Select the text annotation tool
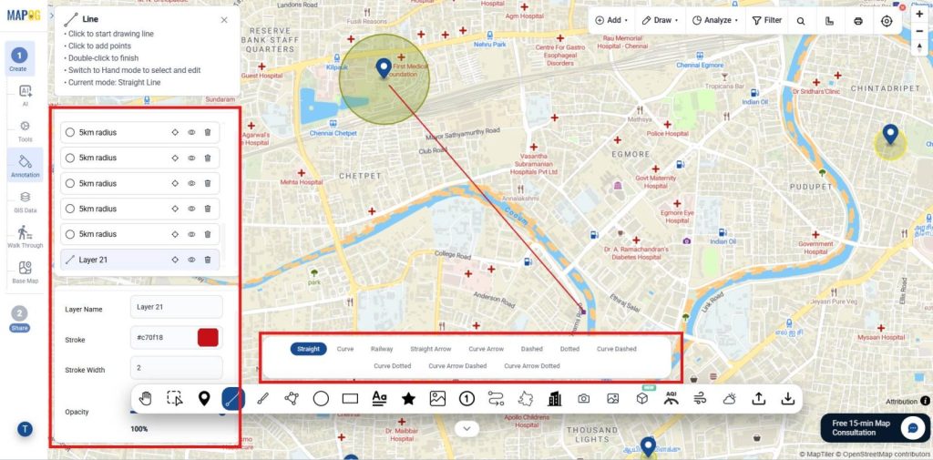This screenshot has height=460, width=933. (379, 399)
